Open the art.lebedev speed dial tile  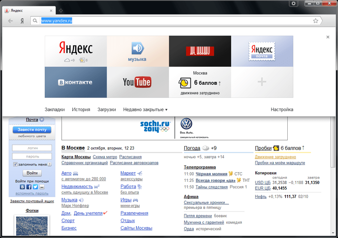coord(200,51)
